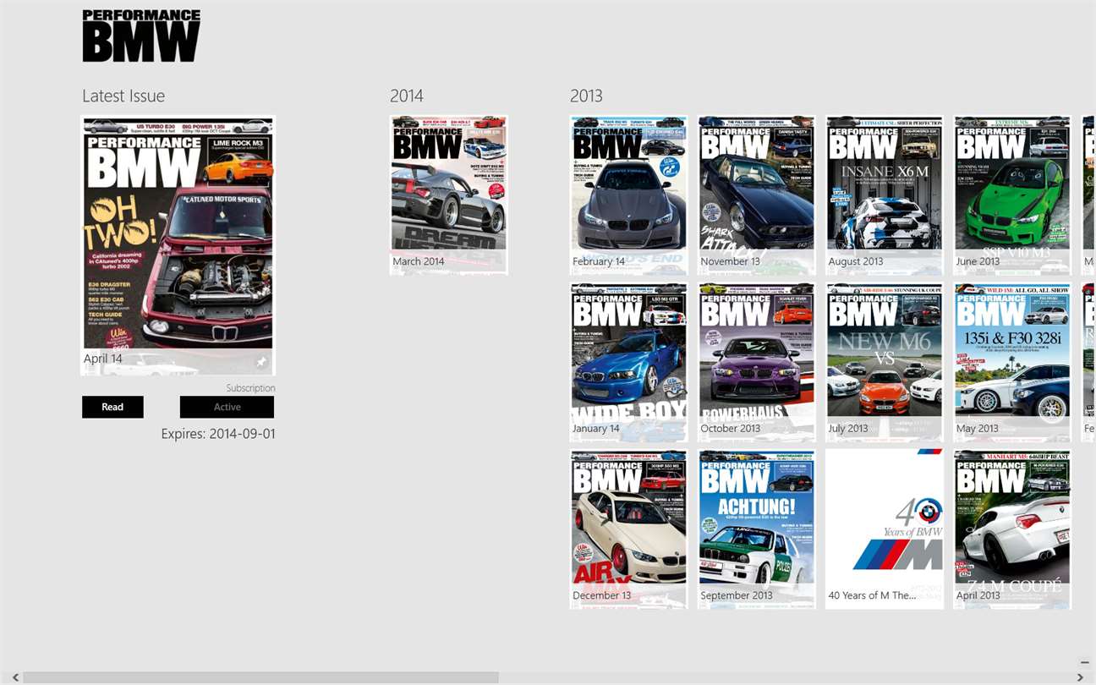View the May 2013 issue

[1012, 362]
